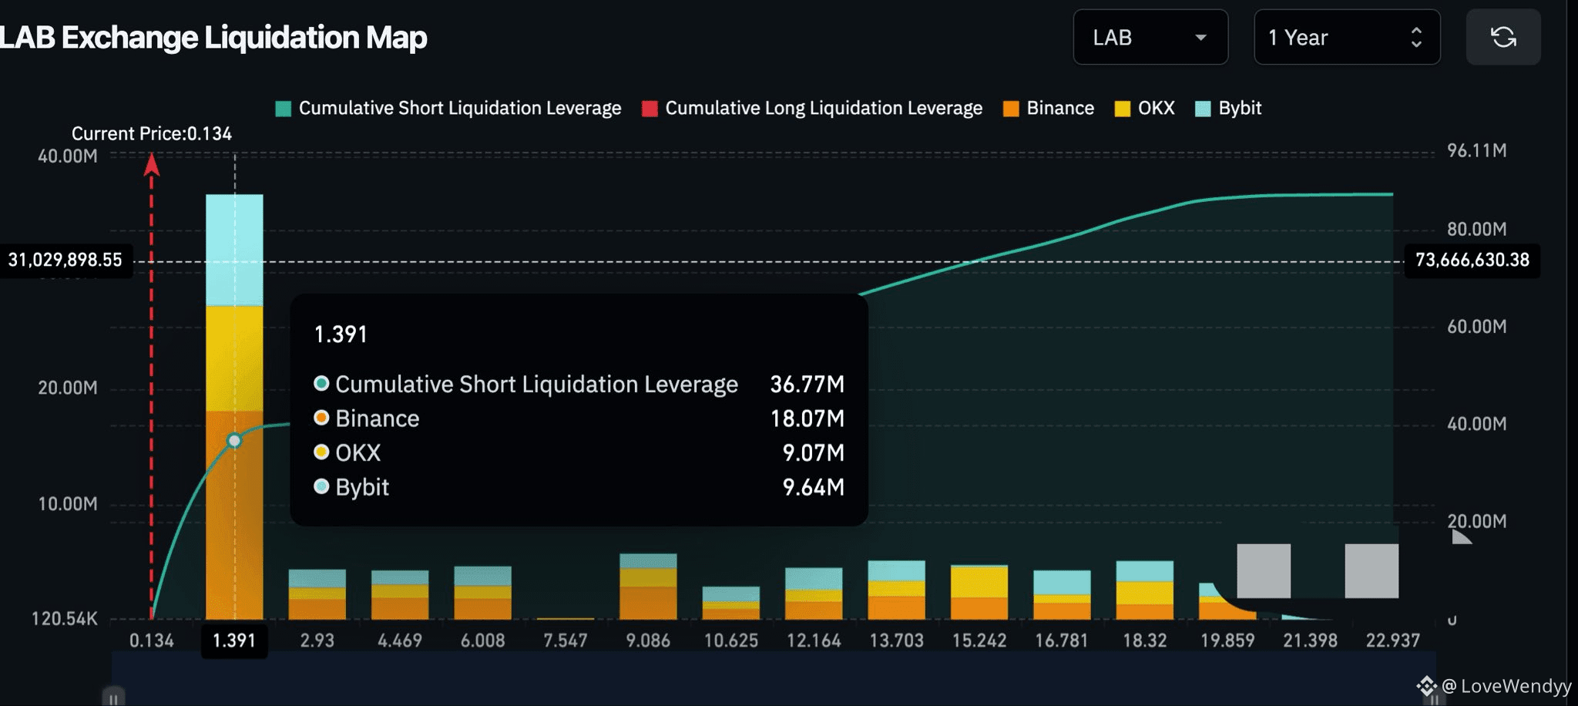1578x706 pixels.
Task: Click the Binance segment of the 1.391 bar
Action: [x=234, y=515]
